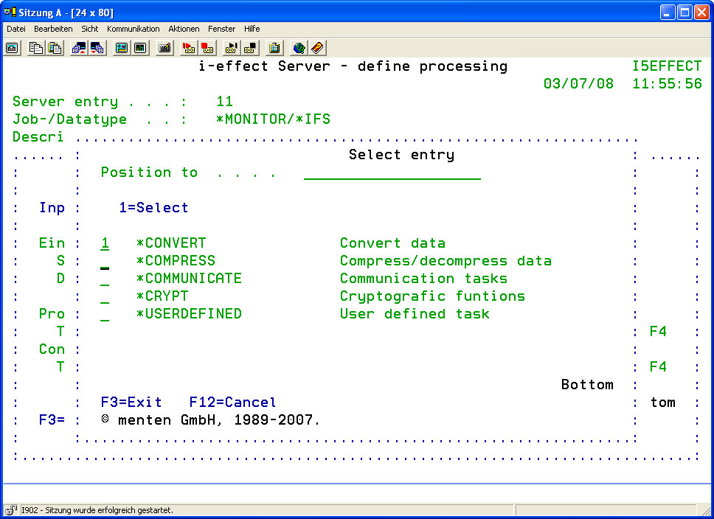Image resolution: width=714 pixels, height=519 pixels.
Task: Click the Receive File from Host icon
Action: point(97,48)
